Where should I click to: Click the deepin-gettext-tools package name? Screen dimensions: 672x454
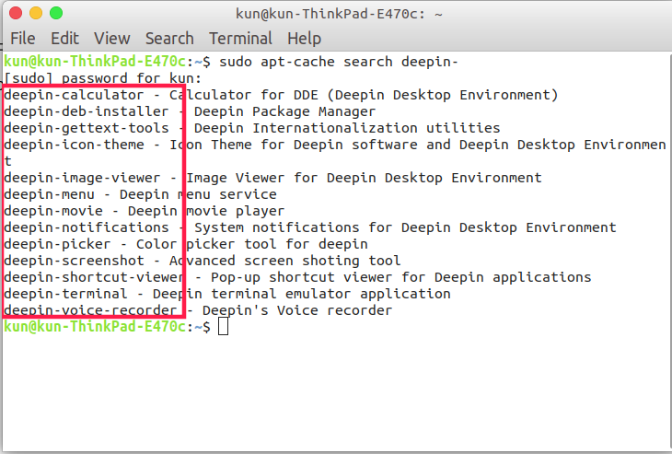point(87,128)
